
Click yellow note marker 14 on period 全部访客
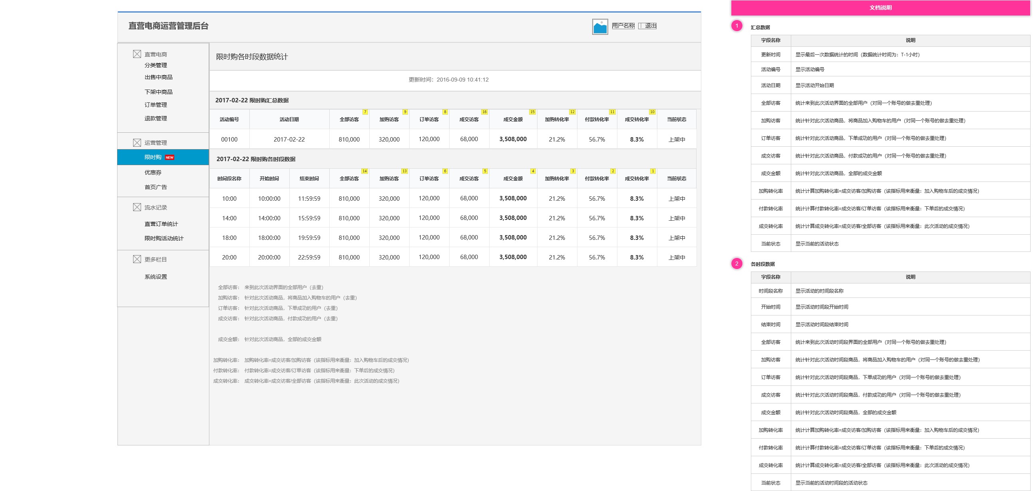364,171
